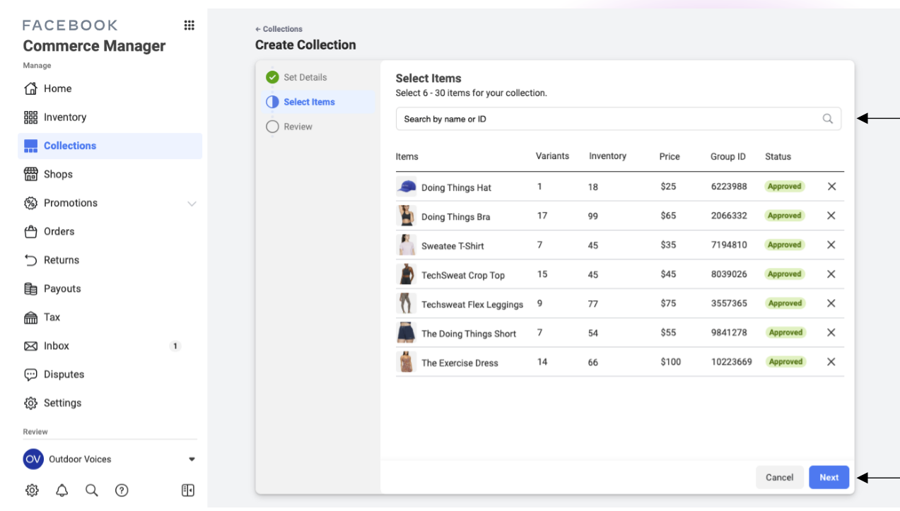Screen dimensions: 900x511
Task: Open notifications via the bell icon
Action: pos(62,490)
